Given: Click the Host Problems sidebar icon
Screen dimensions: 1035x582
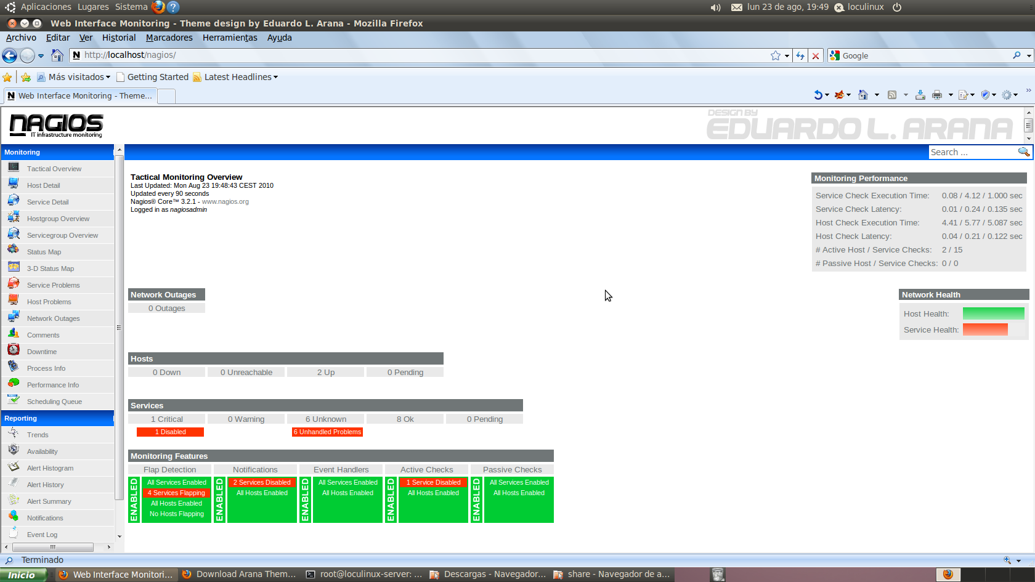Looking at the screenshot, I should [14, 301].
